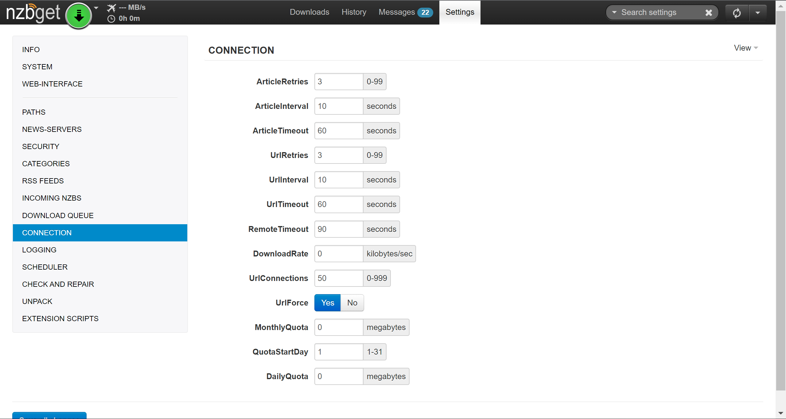Go to NEWS-SERVERS settings section
Image resolution: width=786 pixels, height=419 pixels.
pos(52,129)
